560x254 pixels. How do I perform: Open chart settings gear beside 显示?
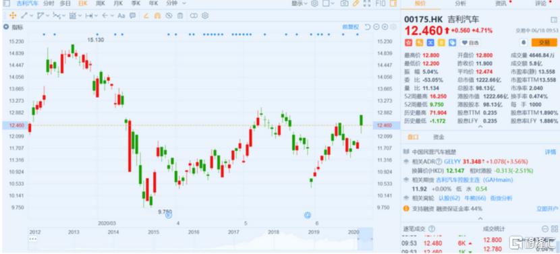(x=314, y=3)
